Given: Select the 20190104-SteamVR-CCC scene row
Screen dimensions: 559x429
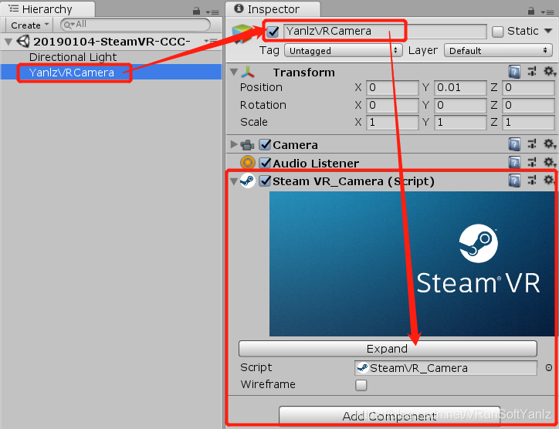Looking at the screenshot, I should pos(111,42).
